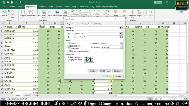Viewport: 189px width, 106px height.
Task: Open the Height scale dropdown
Action: [90, 14]
